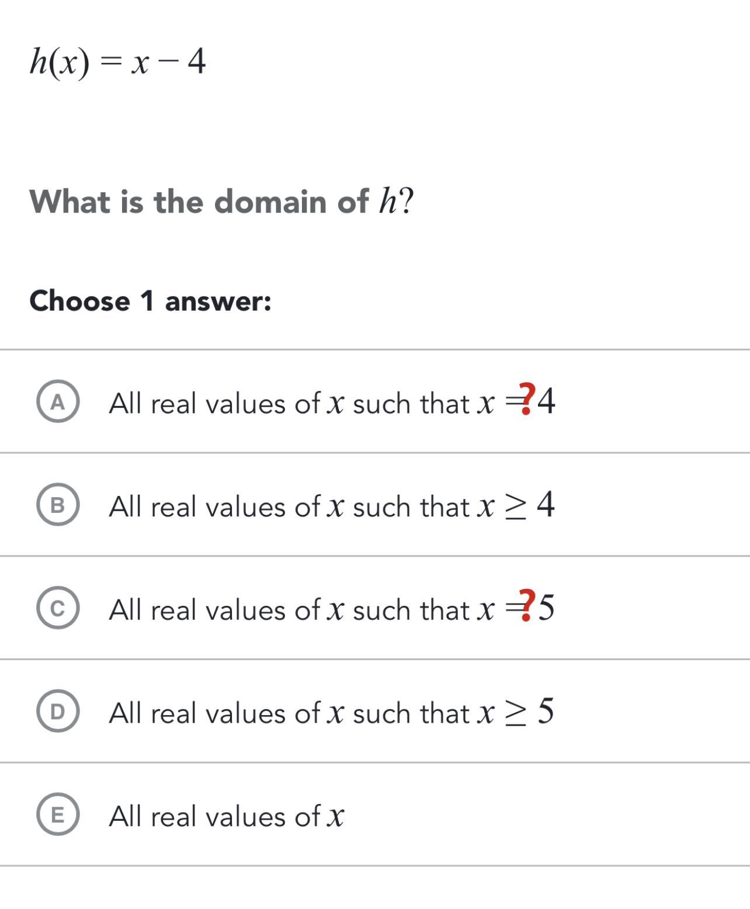Click the italic h in the question
The height and width of the screenshot is (909, 750).
point(387,202)
